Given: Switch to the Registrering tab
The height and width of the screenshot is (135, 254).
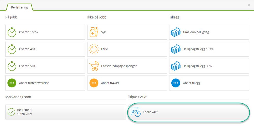Looking at the screenshot, I should [19, 7].
